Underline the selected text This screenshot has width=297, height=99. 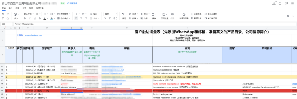35,18
